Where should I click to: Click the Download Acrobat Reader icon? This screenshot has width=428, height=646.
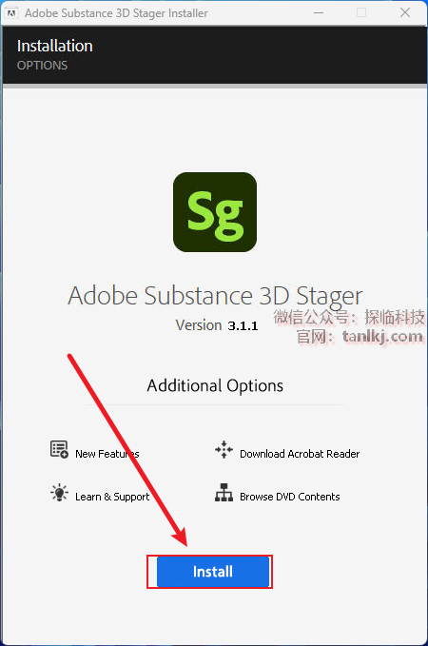[x=224, y=449]
